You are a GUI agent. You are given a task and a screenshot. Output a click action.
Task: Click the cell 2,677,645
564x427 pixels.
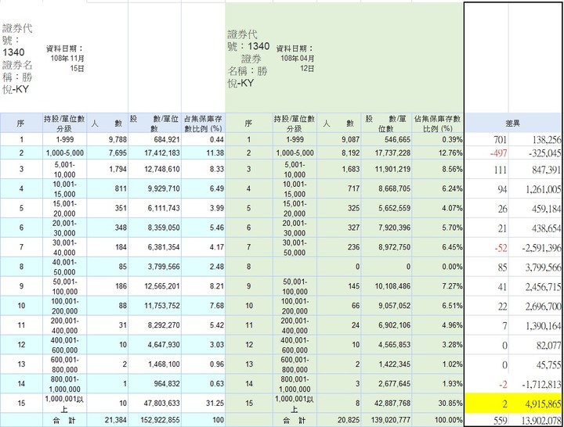[x=386, y=383]
